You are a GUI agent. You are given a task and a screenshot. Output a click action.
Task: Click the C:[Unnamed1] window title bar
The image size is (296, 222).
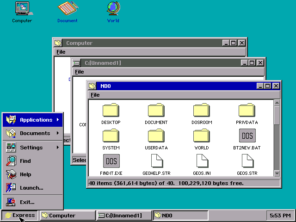tap(160, 63)
